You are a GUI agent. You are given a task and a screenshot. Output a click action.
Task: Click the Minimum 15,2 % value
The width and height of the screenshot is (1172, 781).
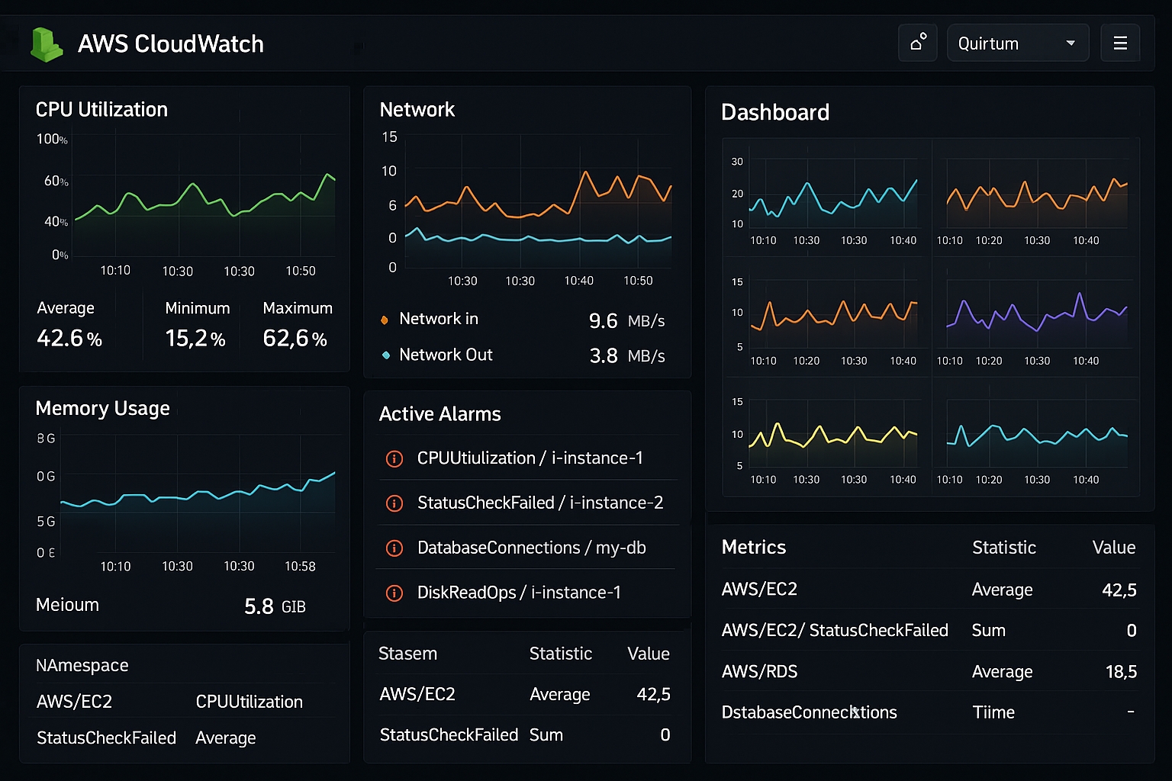[195, 338]
